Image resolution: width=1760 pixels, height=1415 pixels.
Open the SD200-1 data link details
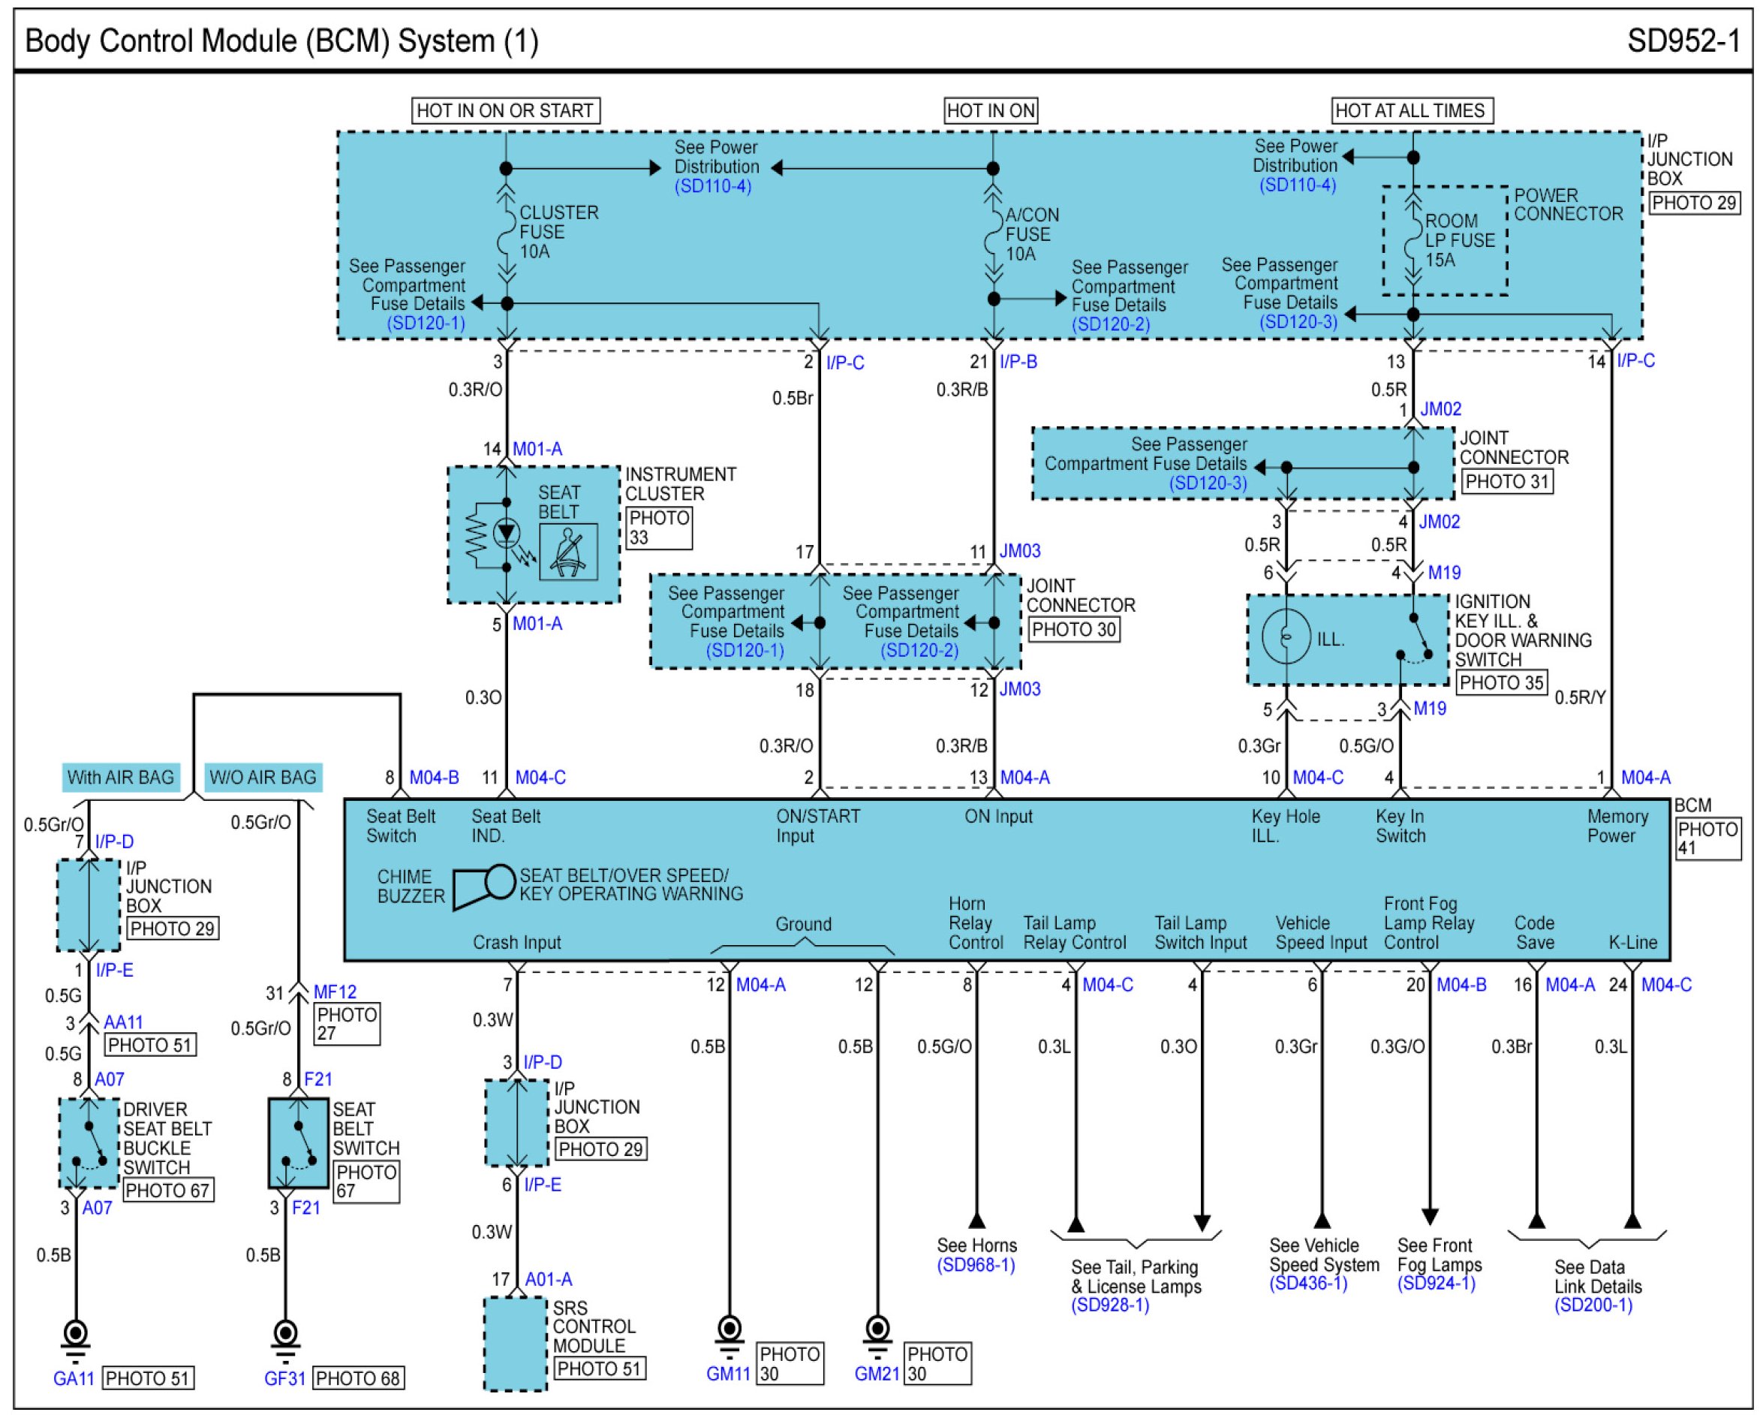tap(1593, 1305)
